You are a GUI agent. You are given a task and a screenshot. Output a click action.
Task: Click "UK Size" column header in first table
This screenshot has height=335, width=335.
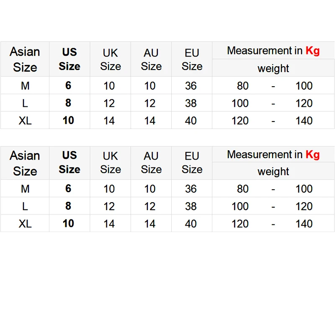pyautogui.click(x=110, y=59)
